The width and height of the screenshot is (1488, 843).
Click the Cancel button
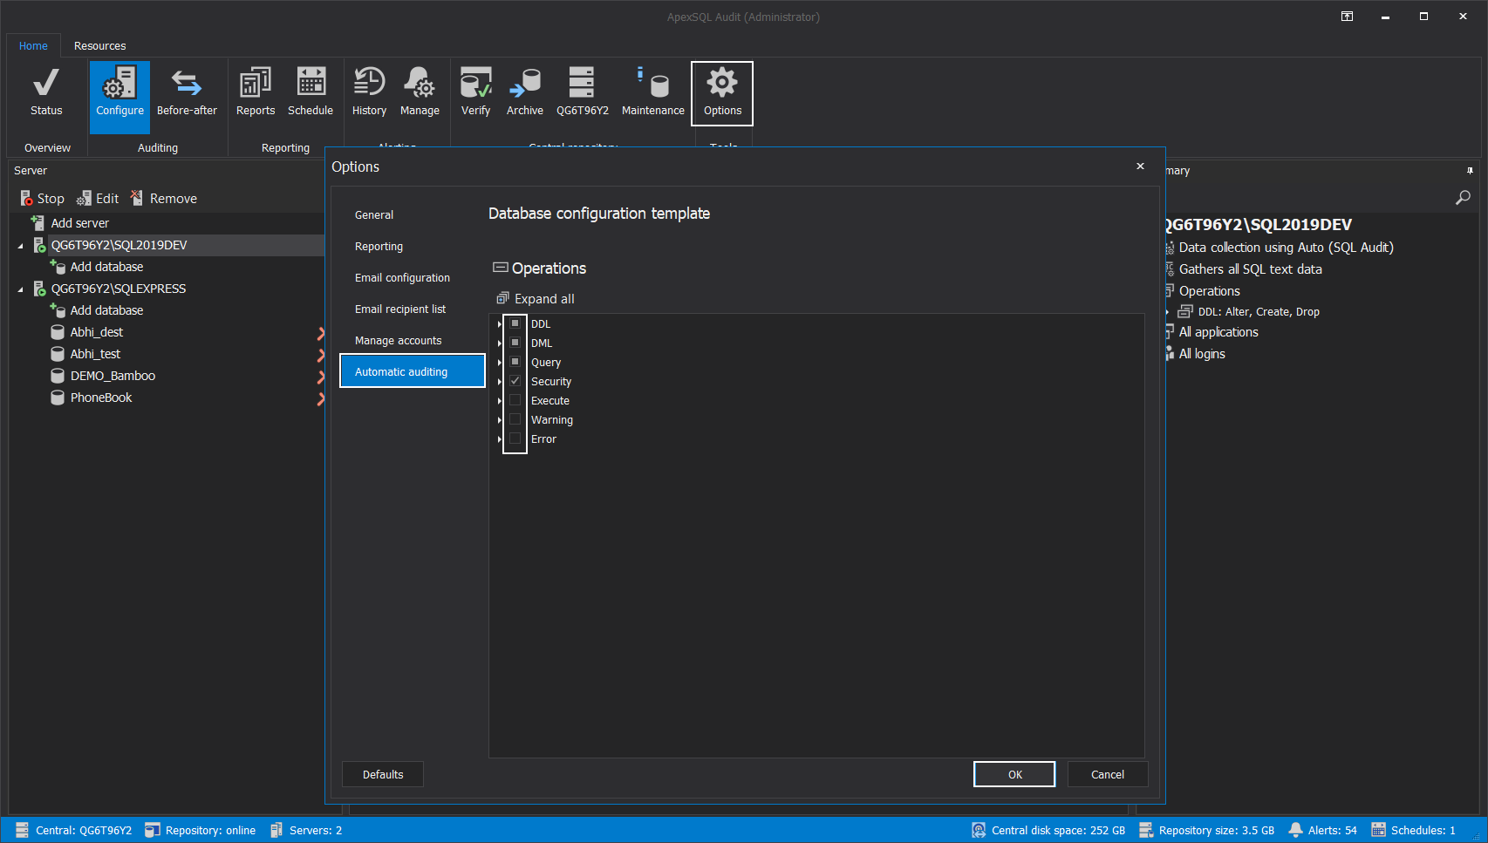1108,774
